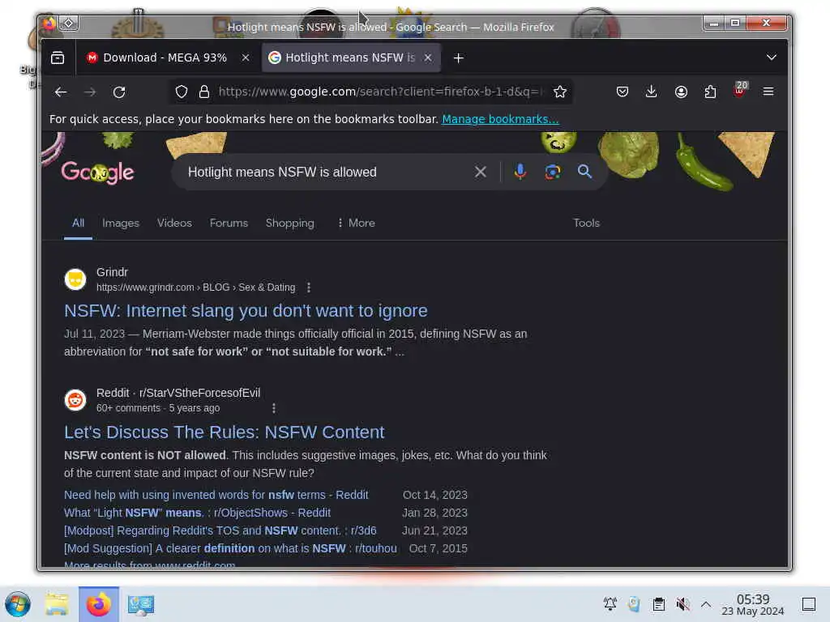
Task: Go back to the previous page
Action: [x=61, y=92]
